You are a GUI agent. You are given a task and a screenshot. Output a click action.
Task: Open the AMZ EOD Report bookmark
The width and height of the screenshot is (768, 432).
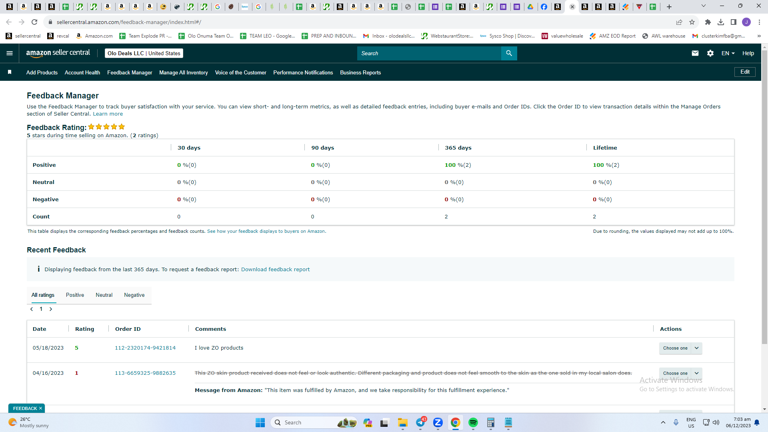point(613,36)
